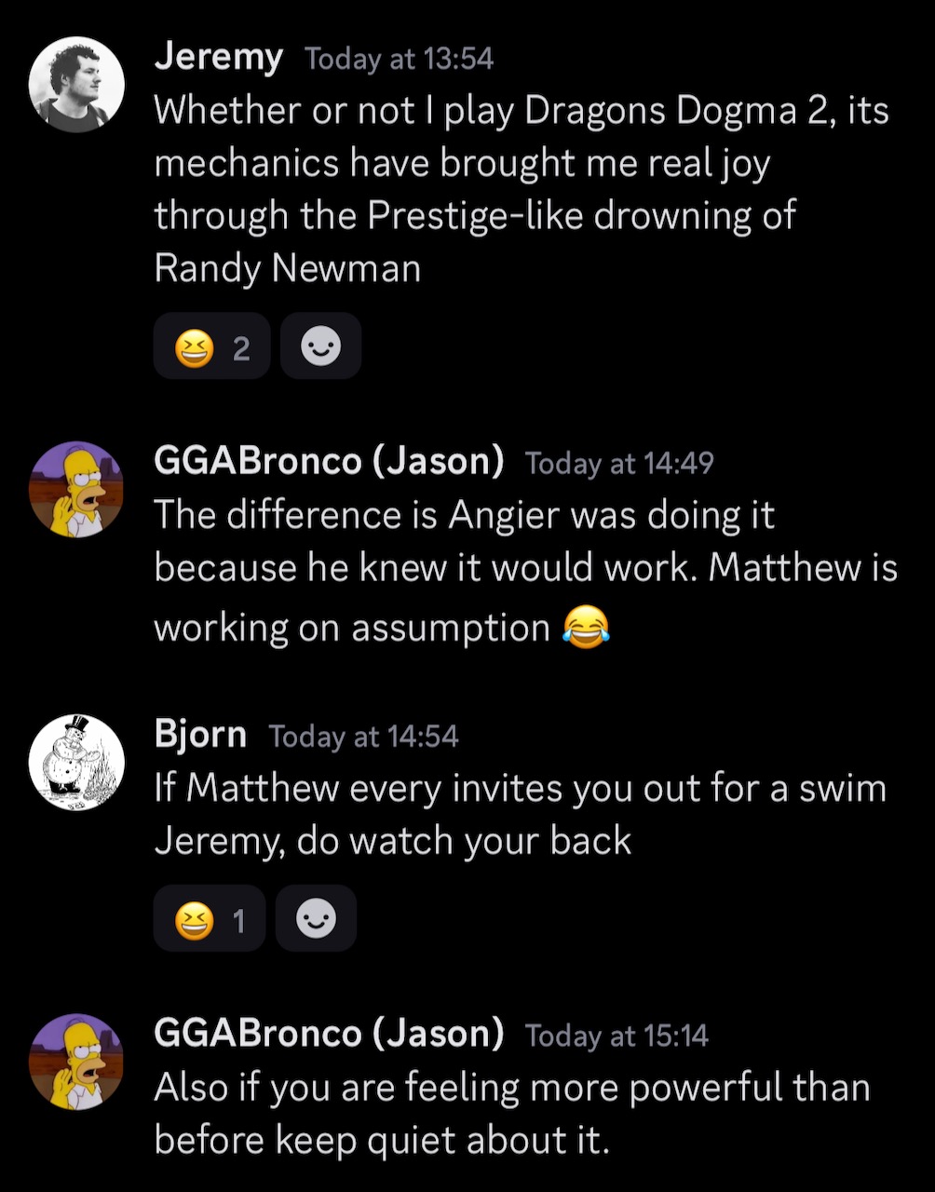Select Bjorn's 'watch your back' message
The image size is (935, 1192).
[521, 815]
